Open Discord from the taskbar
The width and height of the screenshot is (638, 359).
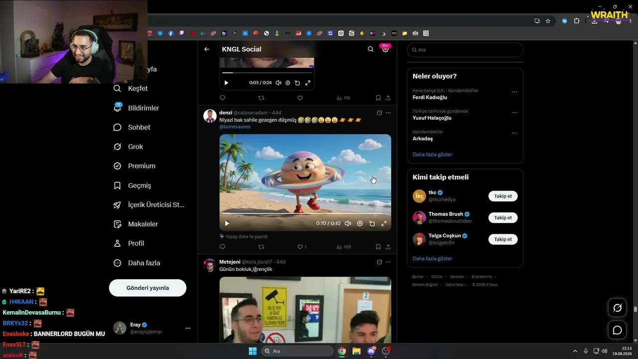point(371,351)
